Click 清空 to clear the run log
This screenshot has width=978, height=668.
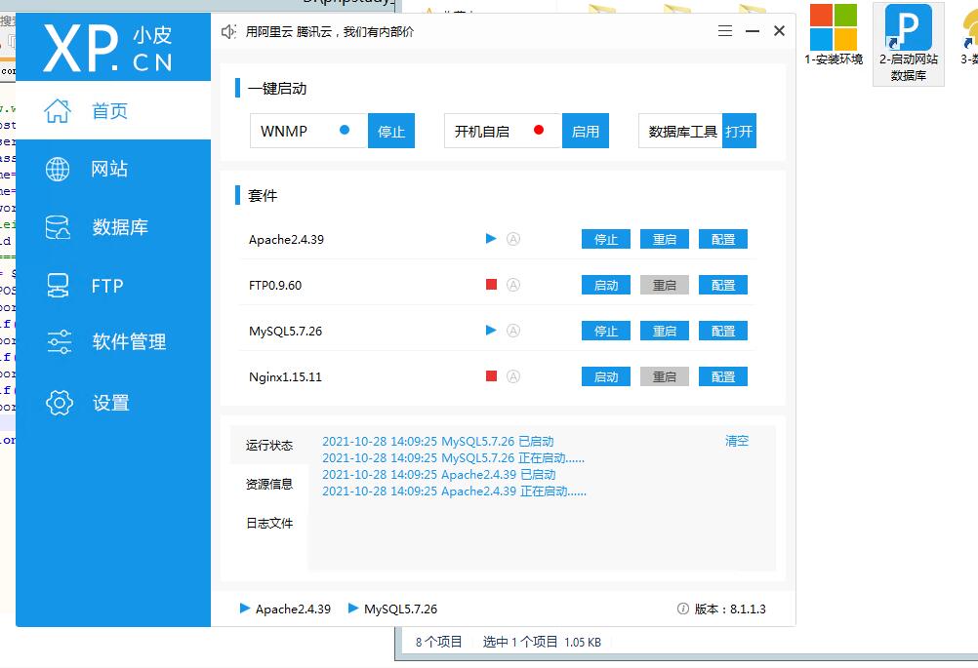pyautogui.click(x=737, y=441)
